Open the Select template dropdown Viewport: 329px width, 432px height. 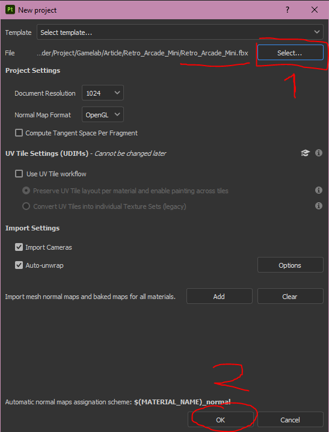[180, 32]
